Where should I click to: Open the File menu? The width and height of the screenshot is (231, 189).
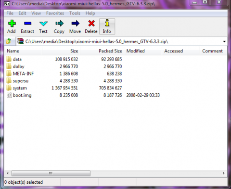(10, 13)
